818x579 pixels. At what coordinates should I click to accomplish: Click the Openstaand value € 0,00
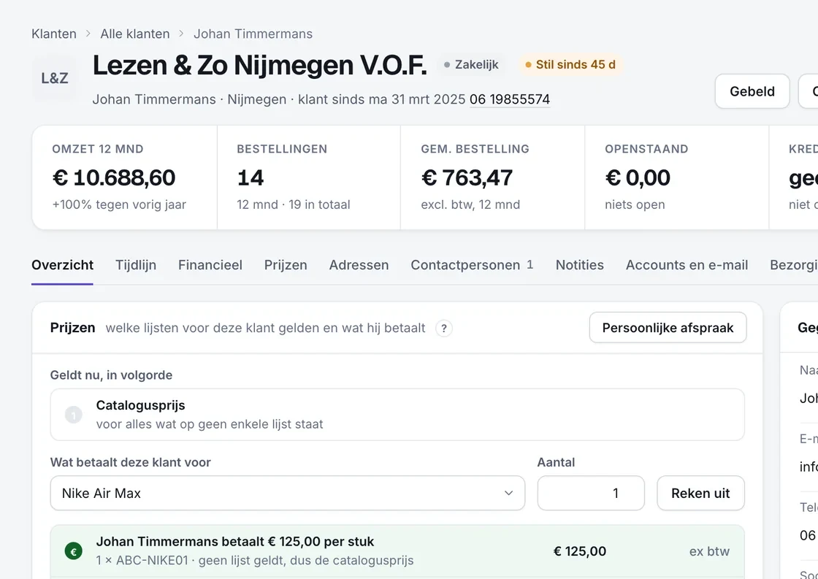pyautogui.click(x=638, y=178)
